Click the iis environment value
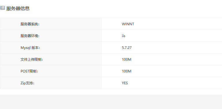Viewport: 222px width, 109px height. coord(124,36)
